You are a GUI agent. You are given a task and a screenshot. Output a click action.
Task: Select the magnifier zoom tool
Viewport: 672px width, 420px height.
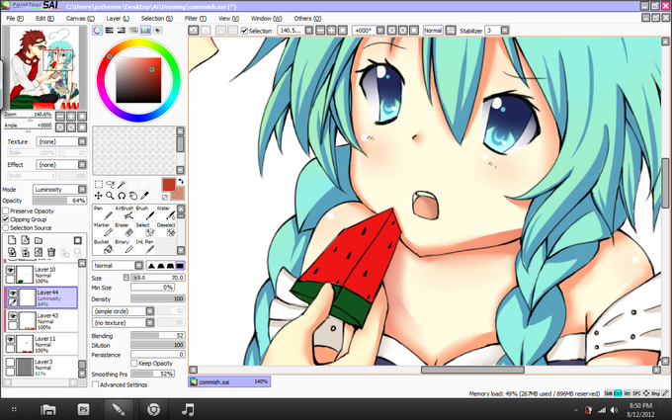point(110,196)
